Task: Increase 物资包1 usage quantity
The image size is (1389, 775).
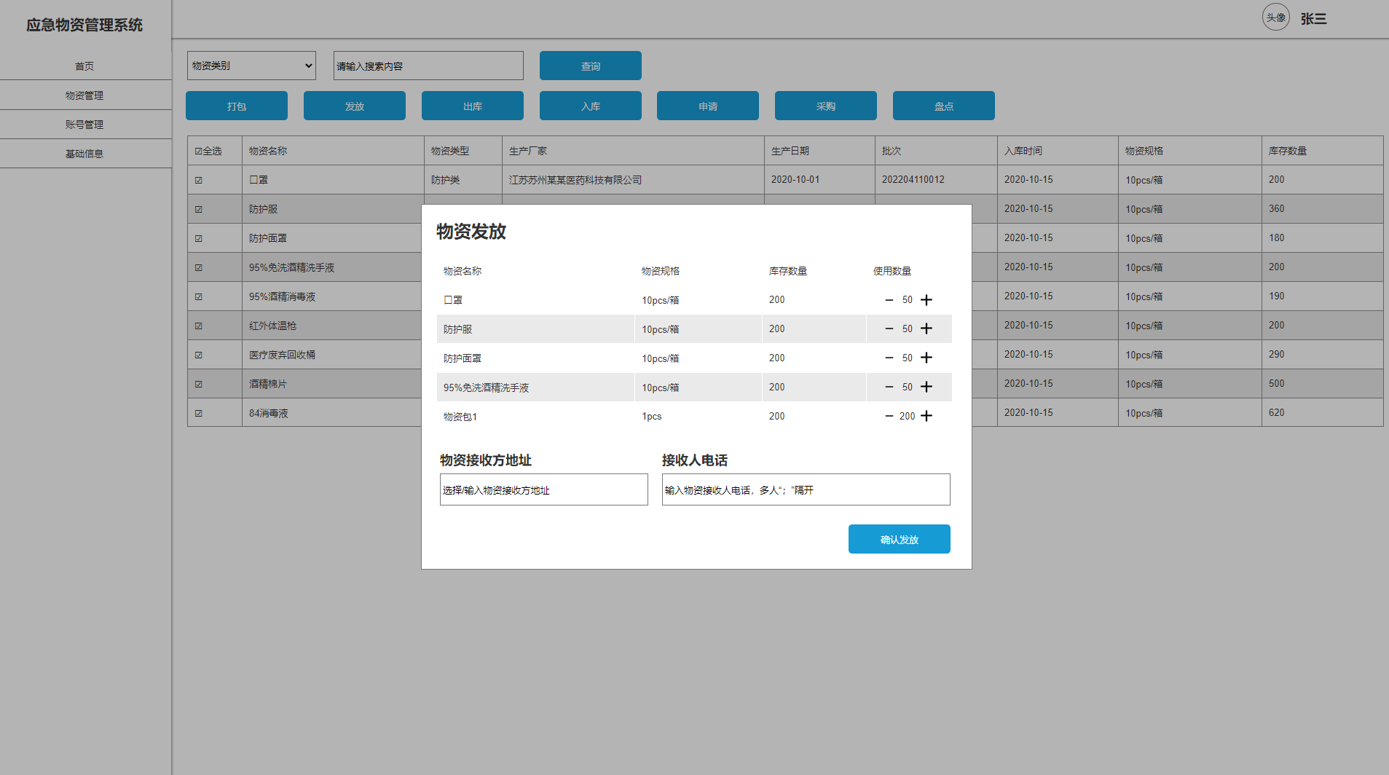Action: 926,416
